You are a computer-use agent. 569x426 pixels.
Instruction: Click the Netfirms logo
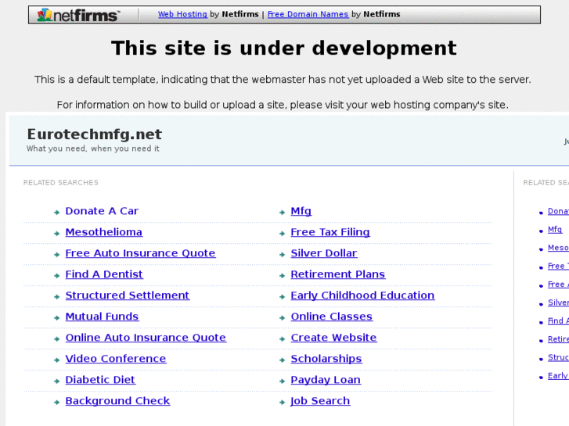(78, 15)
